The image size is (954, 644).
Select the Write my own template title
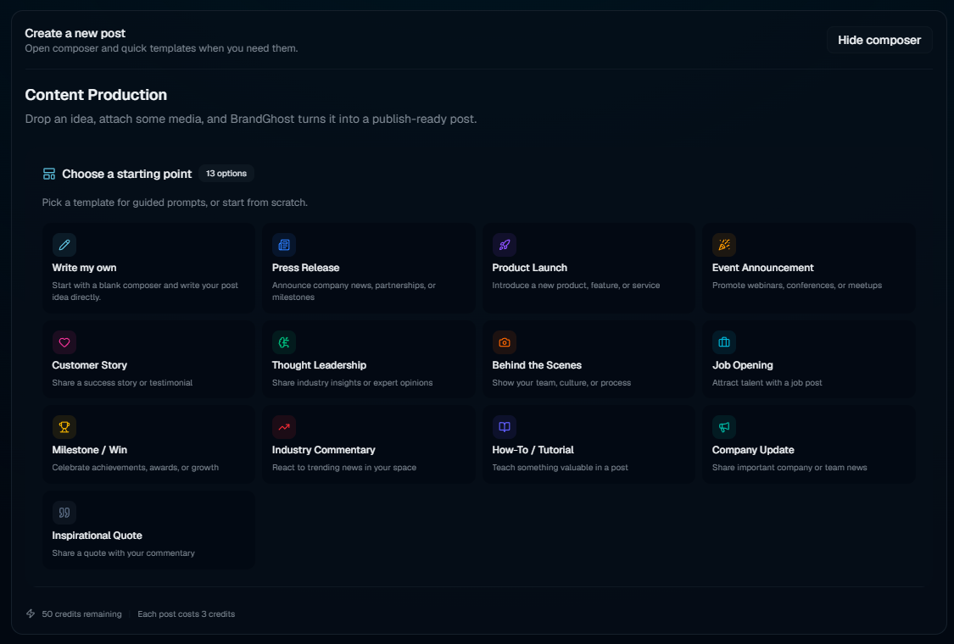[84, 268]
